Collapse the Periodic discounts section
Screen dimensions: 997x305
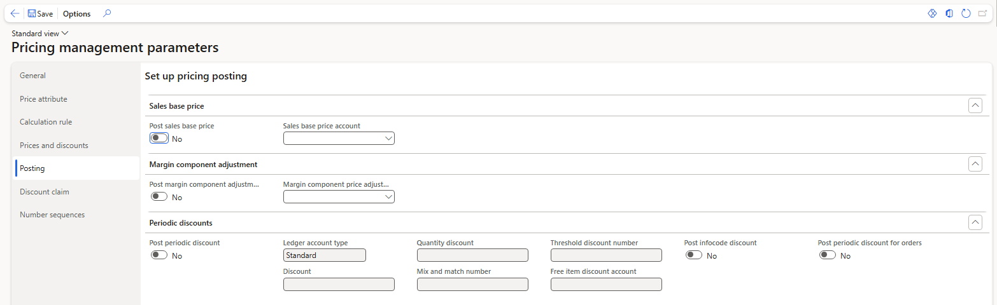975,222
